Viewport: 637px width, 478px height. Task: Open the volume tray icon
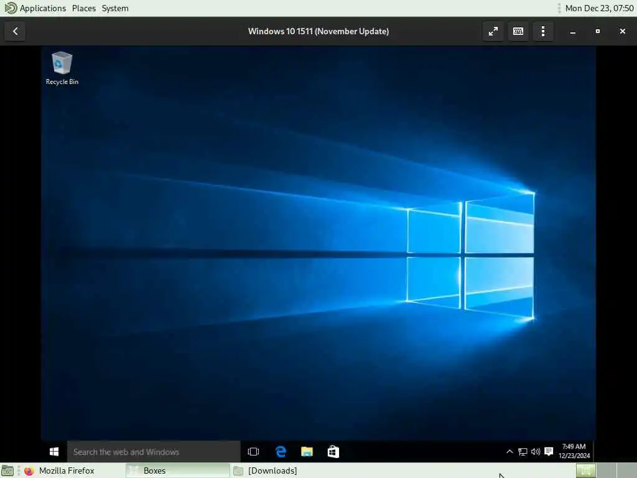[536, 452]
